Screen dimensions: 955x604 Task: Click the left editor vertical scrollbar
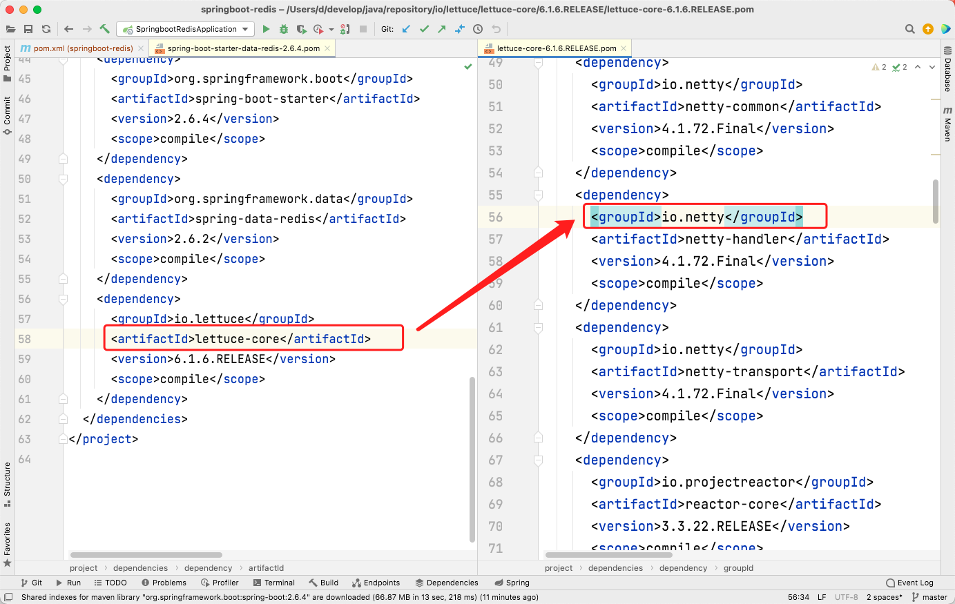click(472, 459)
